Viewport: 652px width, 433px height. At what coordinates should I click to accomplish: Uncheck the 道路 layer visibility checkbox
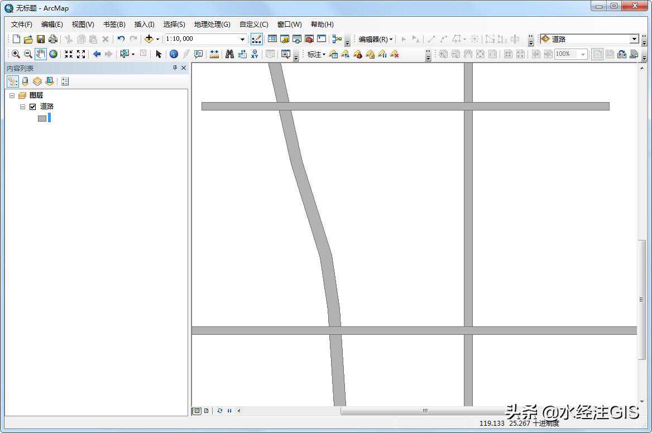pyautogui.click(x=32, y=107)
